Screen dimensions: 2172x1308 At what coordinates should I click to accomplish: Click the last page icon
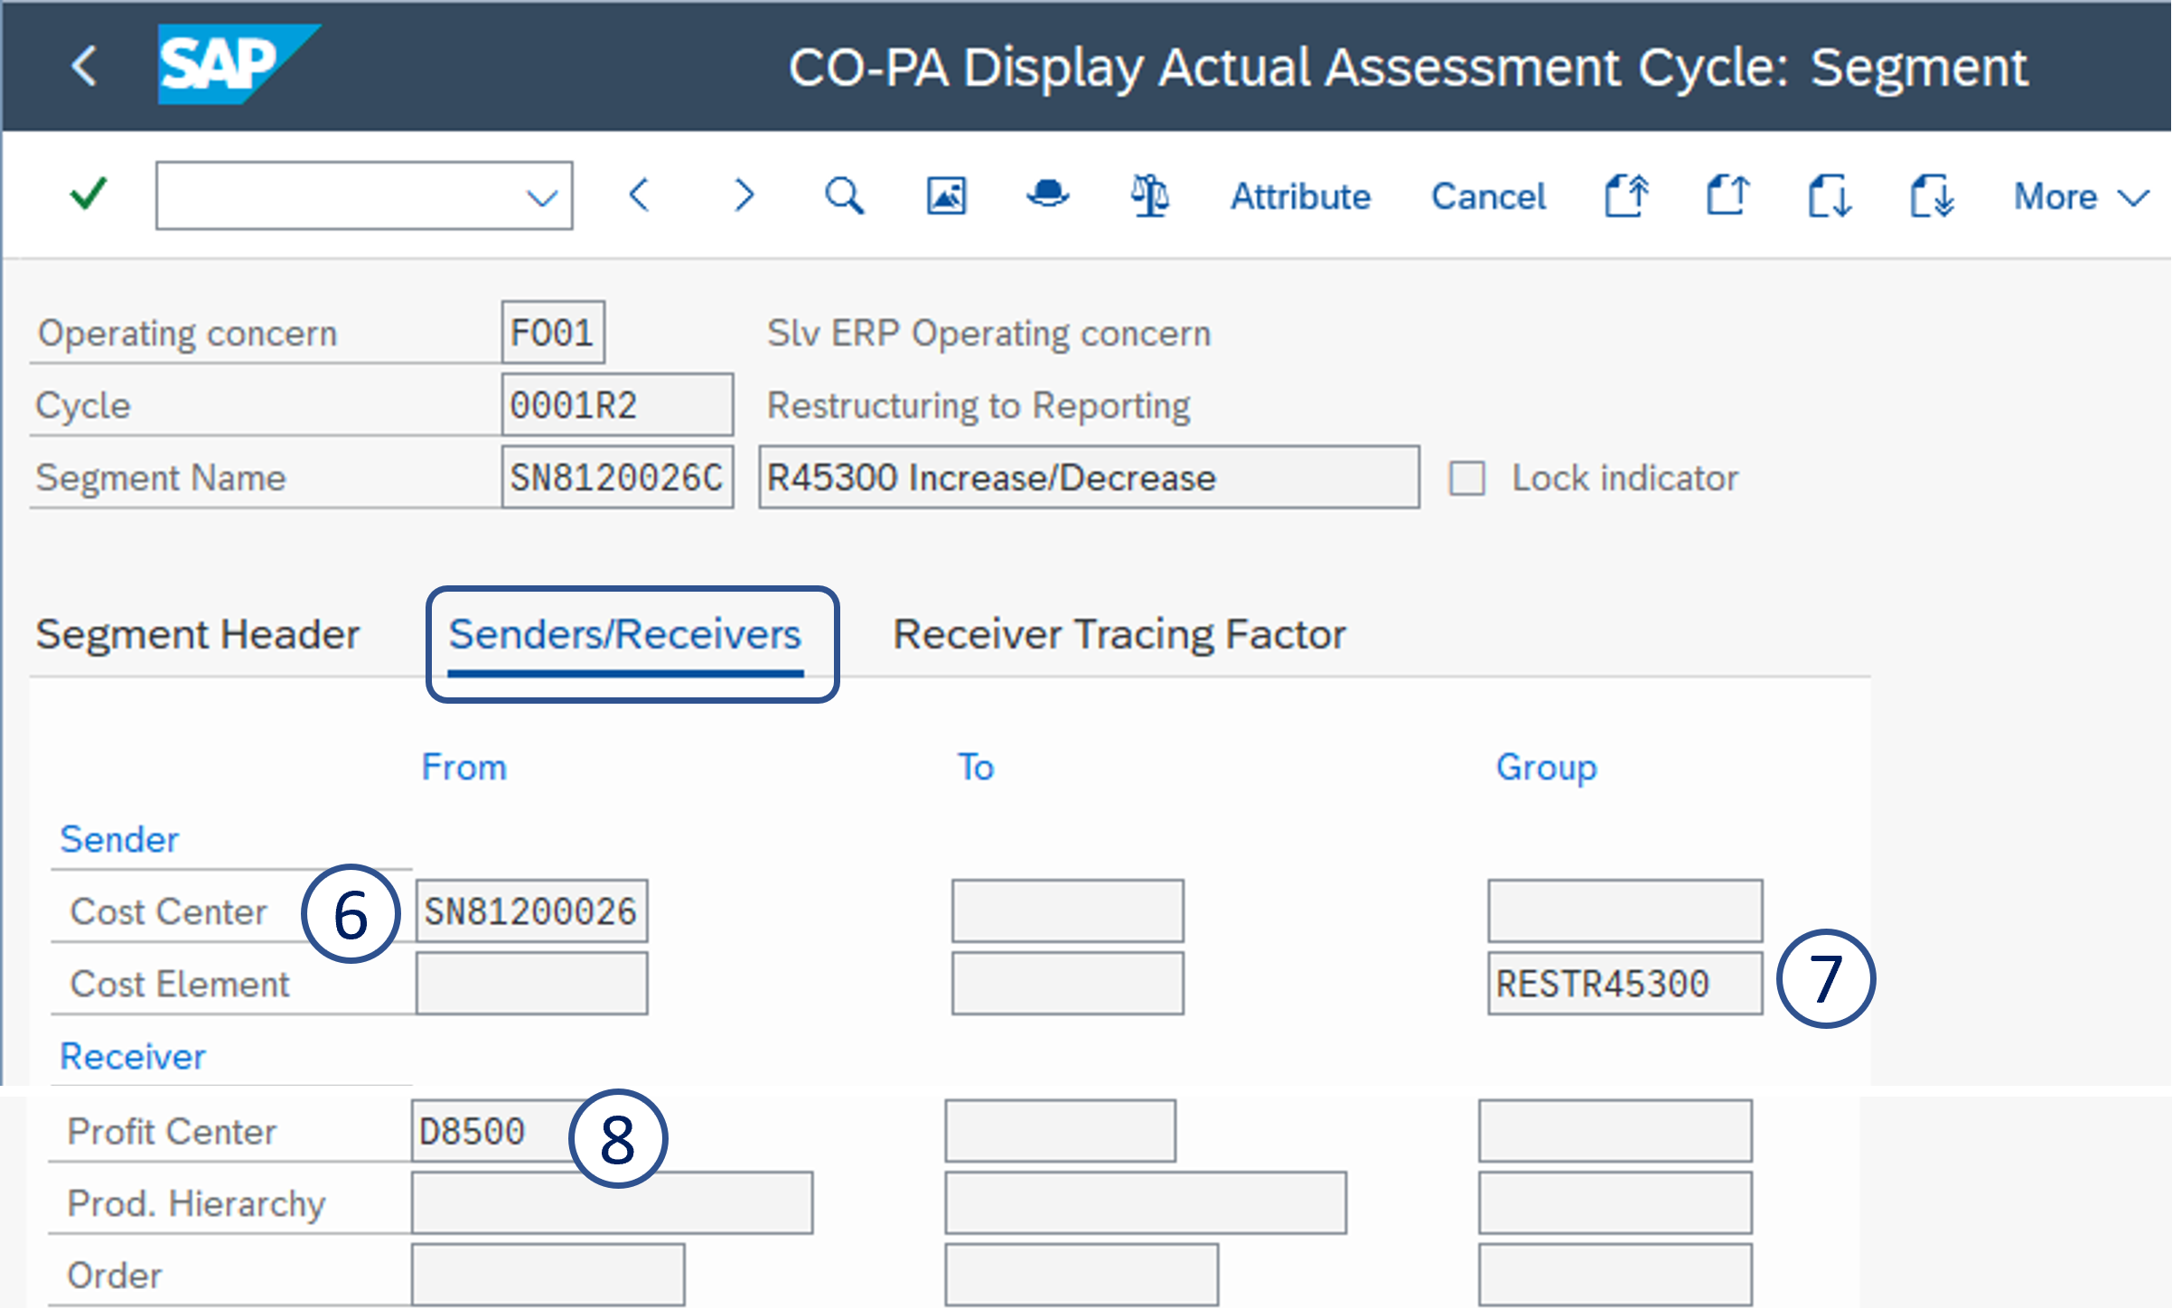point(1933,195)
